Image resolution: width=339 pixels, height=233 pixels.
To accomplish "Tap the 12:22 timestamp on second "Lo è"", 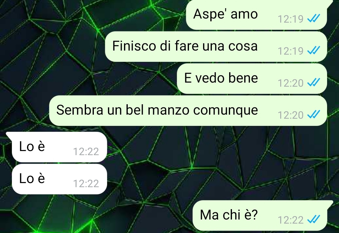I will [86, 183].
